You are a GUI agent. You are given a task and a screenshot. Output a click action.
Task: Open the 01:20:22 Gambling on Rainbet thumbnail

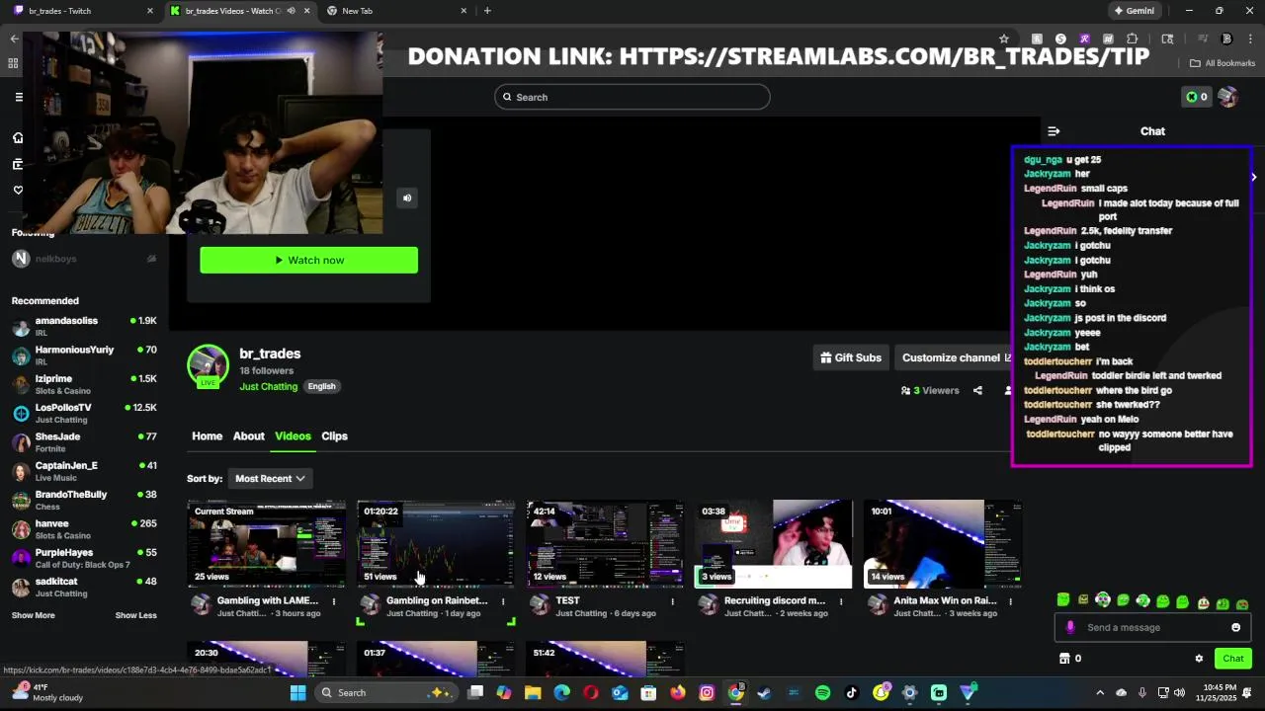click(436, 544)
